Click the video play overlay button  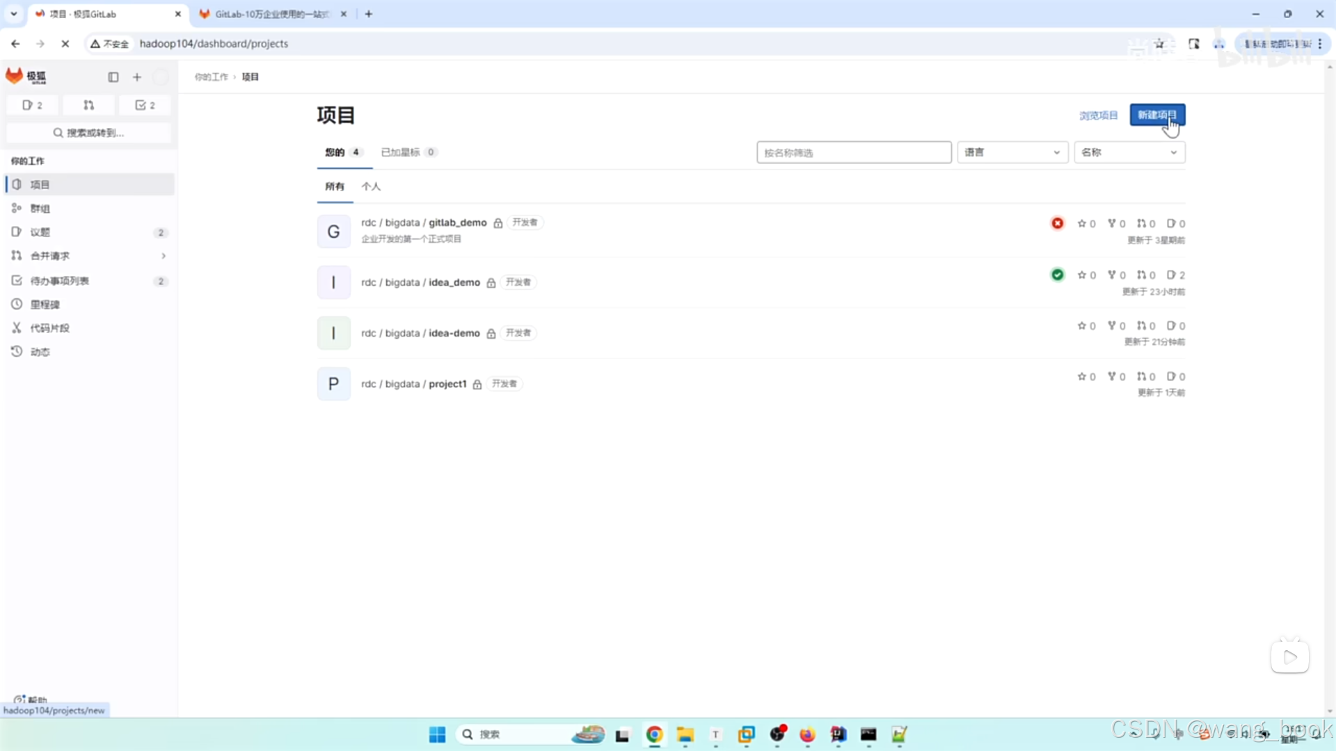[1290, 656]
